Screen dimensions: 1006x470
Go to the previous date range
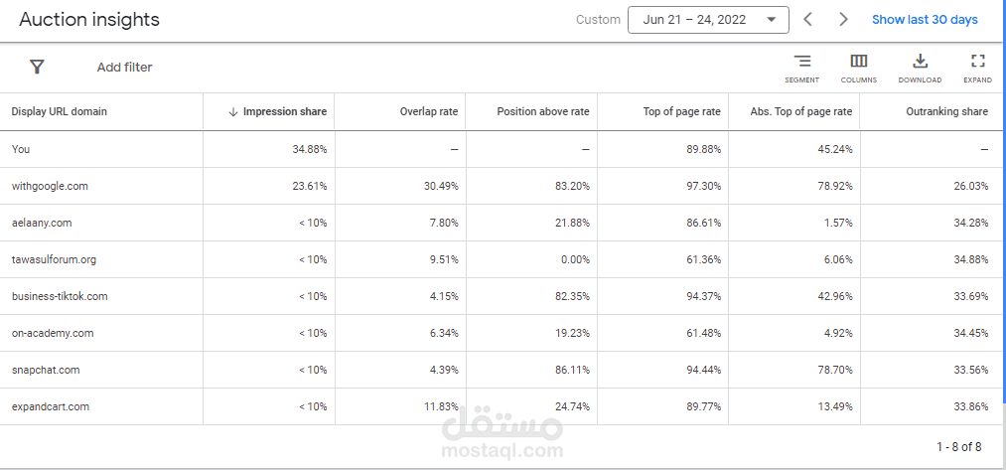(x=808, y=19)
